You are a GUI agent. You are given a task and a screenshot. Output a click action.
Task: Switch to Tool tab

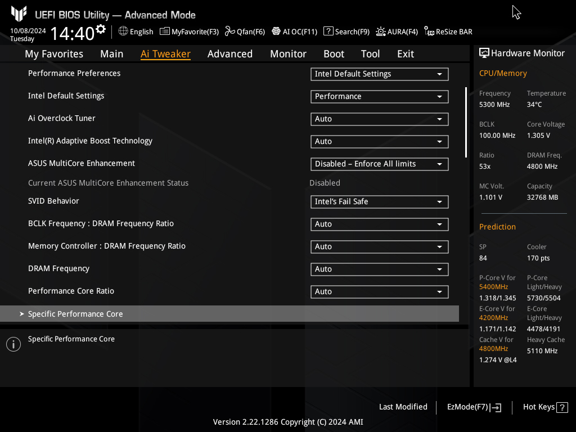click(370, 54)
